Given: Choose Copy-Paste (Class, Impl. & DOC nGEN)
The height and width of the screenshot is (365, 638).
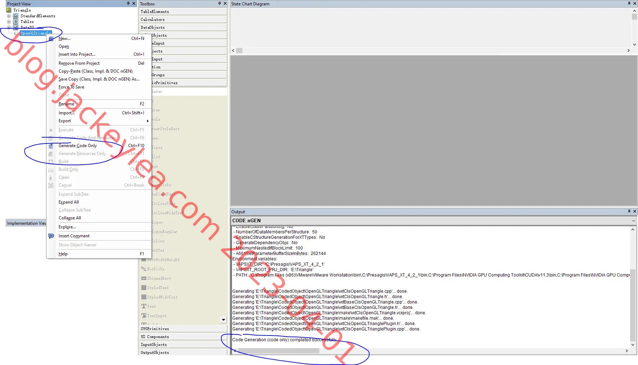Looking at the screenshot, I should [x=99, y=71].
